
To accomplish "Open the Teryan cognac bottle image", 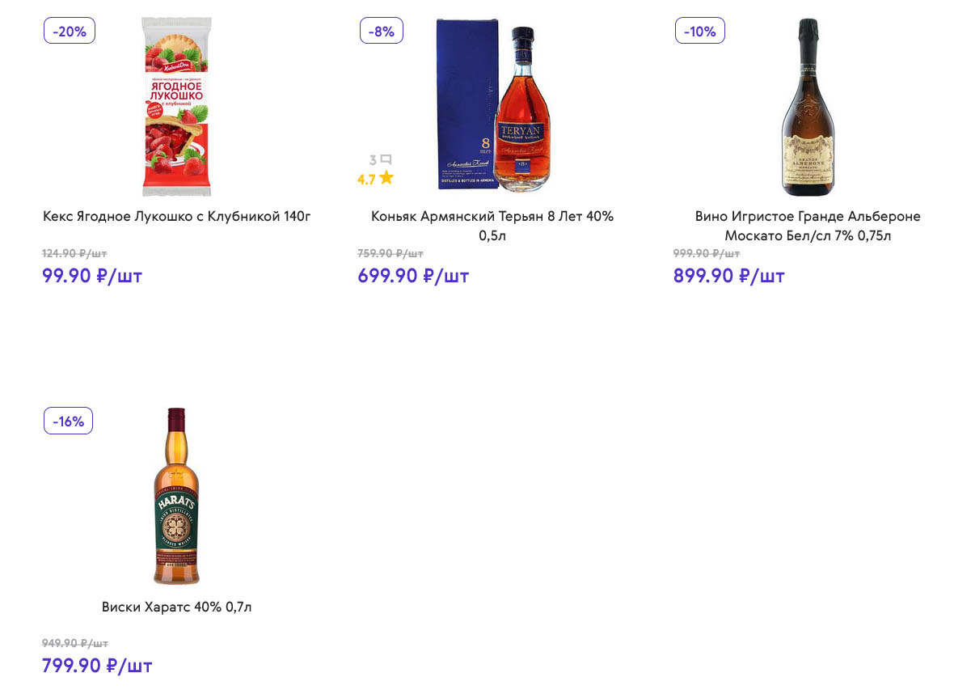I will (492, 107).
